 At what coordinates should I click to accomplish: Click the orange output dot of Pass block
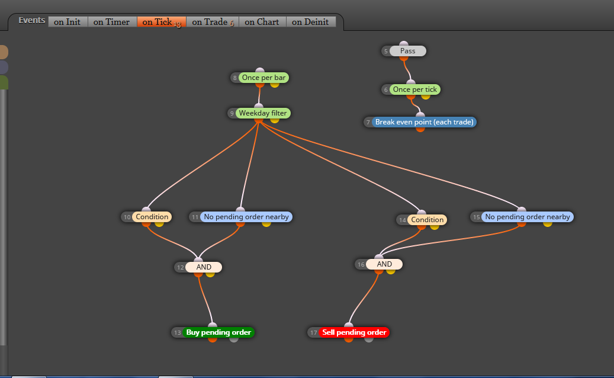[404, 57]
